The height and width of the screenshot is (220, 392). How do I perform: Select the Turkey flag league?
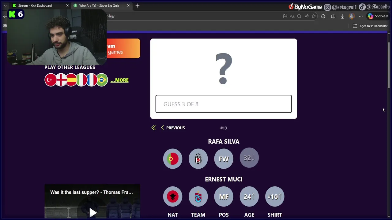click(51, 80)
